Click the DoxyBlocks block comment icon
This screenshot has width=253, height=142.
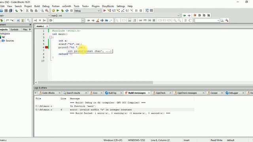(x=8, y=21)
